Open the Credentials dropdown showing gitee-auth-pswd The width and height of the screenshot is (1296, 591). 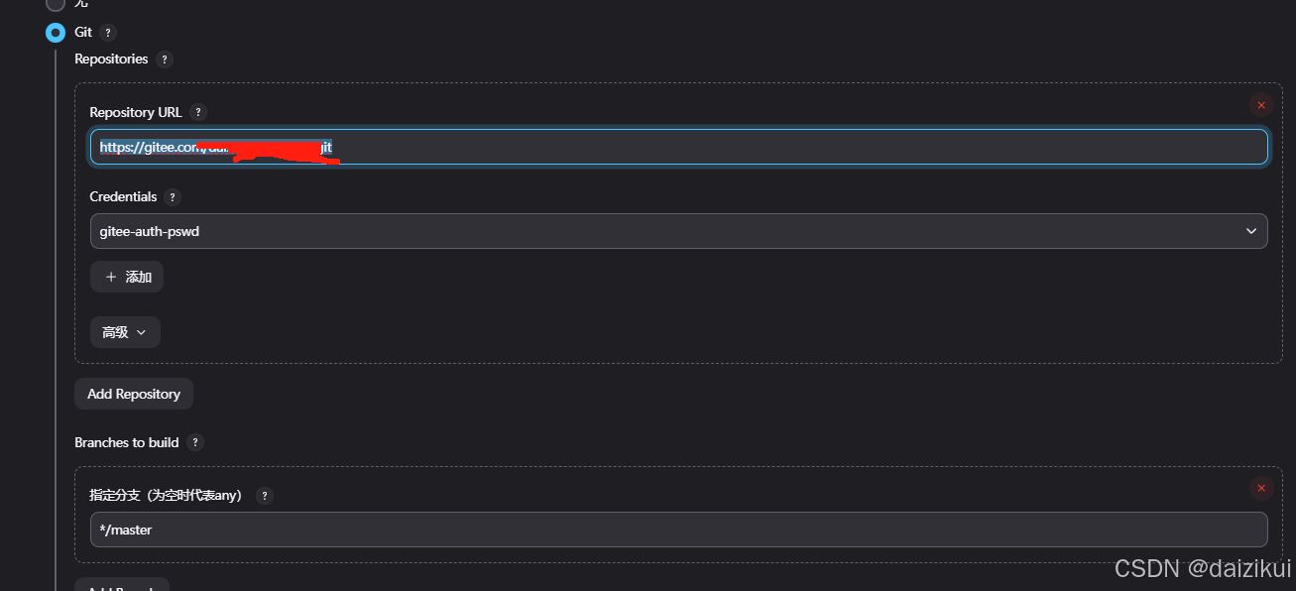coord(679,231)
